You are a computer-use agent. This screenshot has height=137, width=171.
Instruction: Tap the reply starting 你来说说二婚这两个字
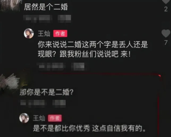pos(93,49)
